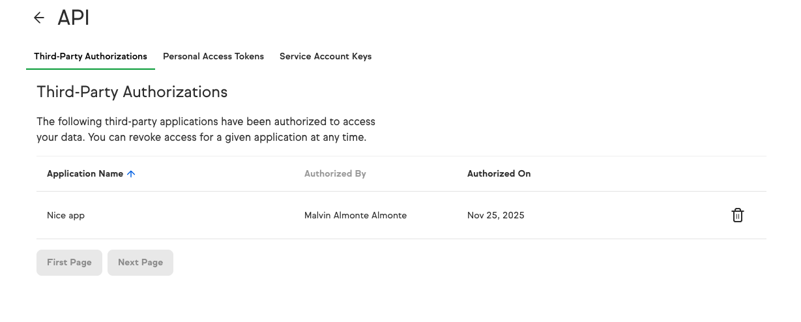Click the Nov 25, 2025 date cell
Image resolution: width=801 pixels, height=322 pixels.
[495, 215]
